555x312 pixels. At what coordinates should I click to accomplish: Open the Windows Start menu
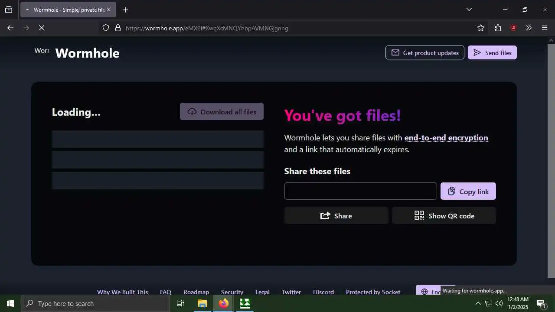10,303
